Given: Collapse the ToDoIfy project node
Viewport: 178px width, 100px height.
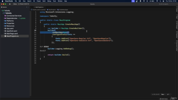Looking at the screenshot, I should coord(3,13).
